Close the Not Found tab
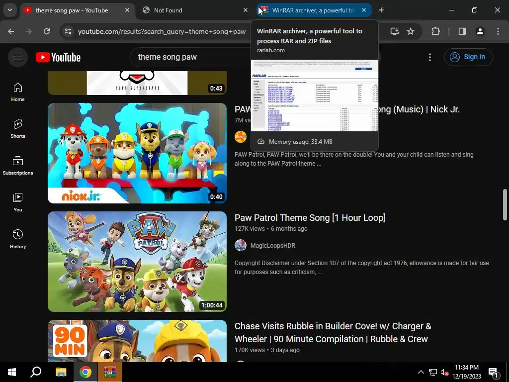The height and width of the screenshot is (382, 509). pyautogui.click(x=246, y=10)
